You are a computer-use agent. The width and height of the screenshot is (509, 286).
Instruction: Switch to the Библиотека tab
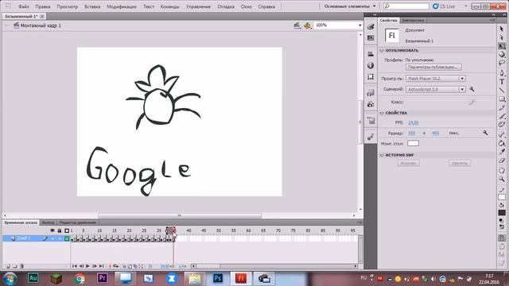tap(413, 20)
